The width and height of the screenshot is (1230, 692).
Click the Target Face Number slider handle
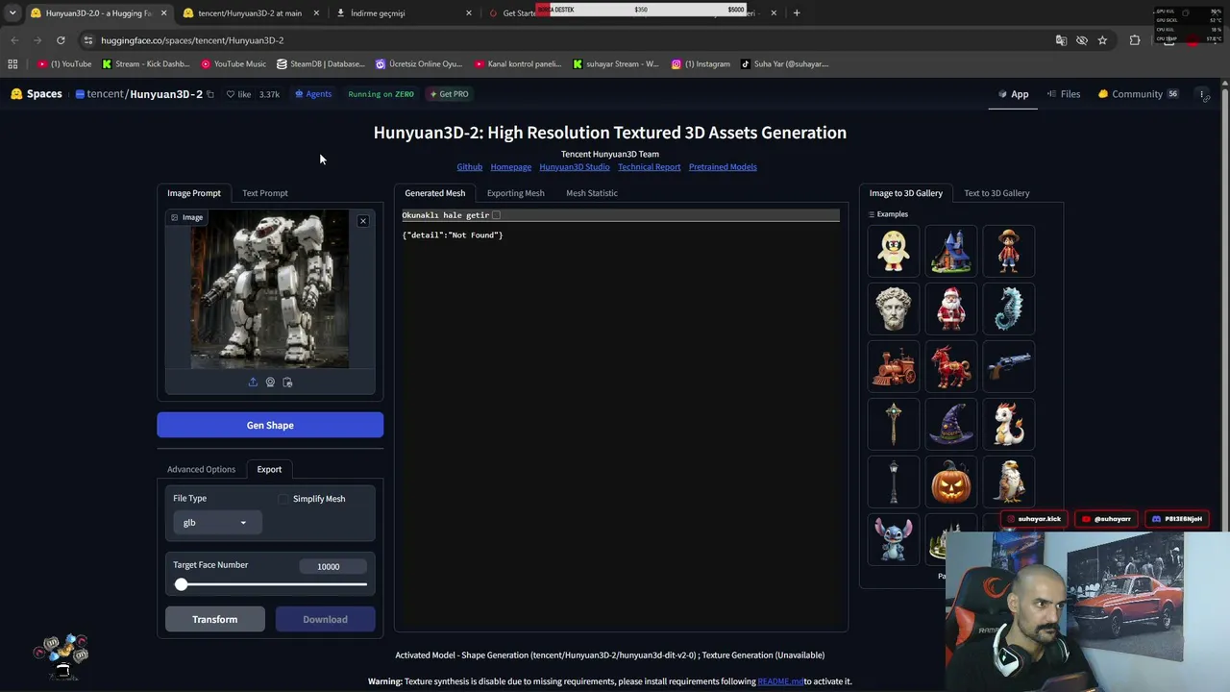pos(182,584)
